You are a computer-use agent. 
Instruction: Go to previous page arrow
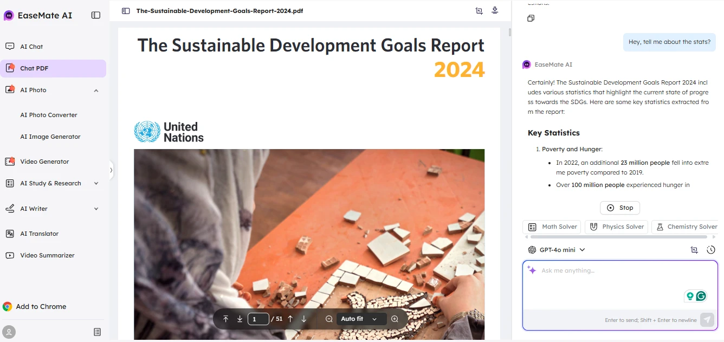tap(290, 319)
